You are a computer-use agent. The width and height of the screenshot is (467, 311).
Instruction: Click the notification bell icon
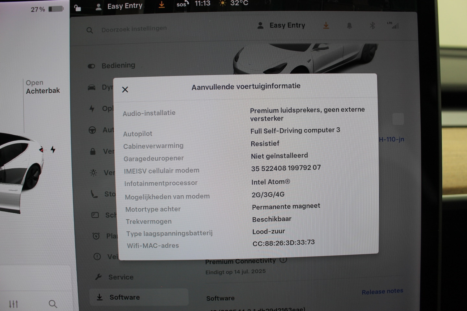349,26
